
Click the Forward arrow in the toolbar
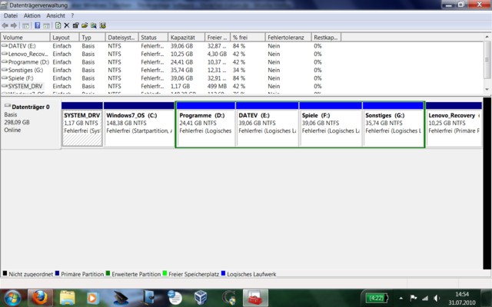14,25
